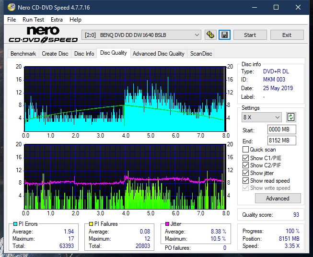Viewport: 313px width, 257px height.
Task: Open the Run Test menu
Action: pos(33,20)
